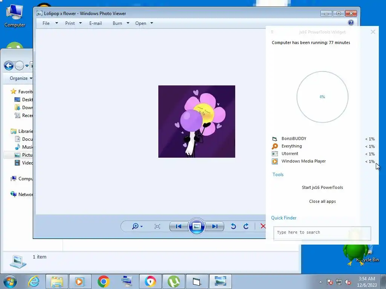Click the Lolipop x flower image
Image resolution: width=386 pixels, height=289 pixels.
tap(197, 122)
